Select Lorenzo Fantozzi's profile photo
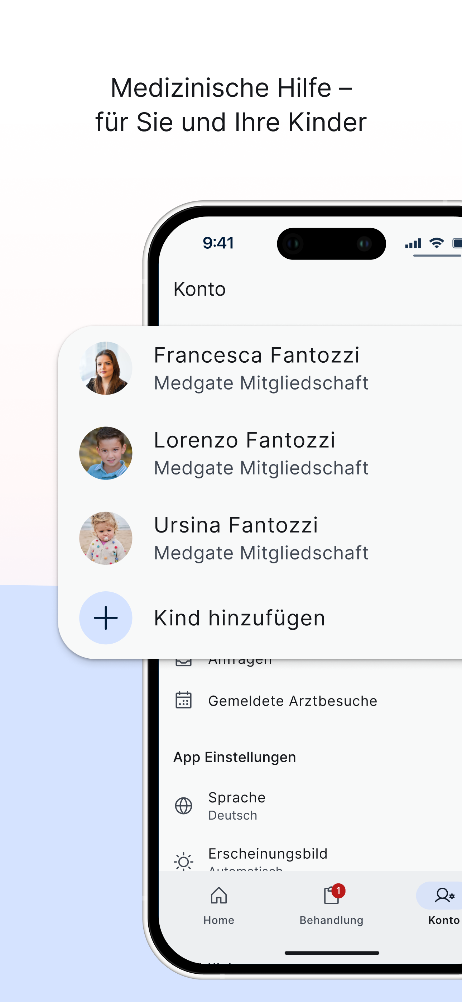The height and width of the screenshot is (1002, 462). pyautogui.click(x=106, y=453)
